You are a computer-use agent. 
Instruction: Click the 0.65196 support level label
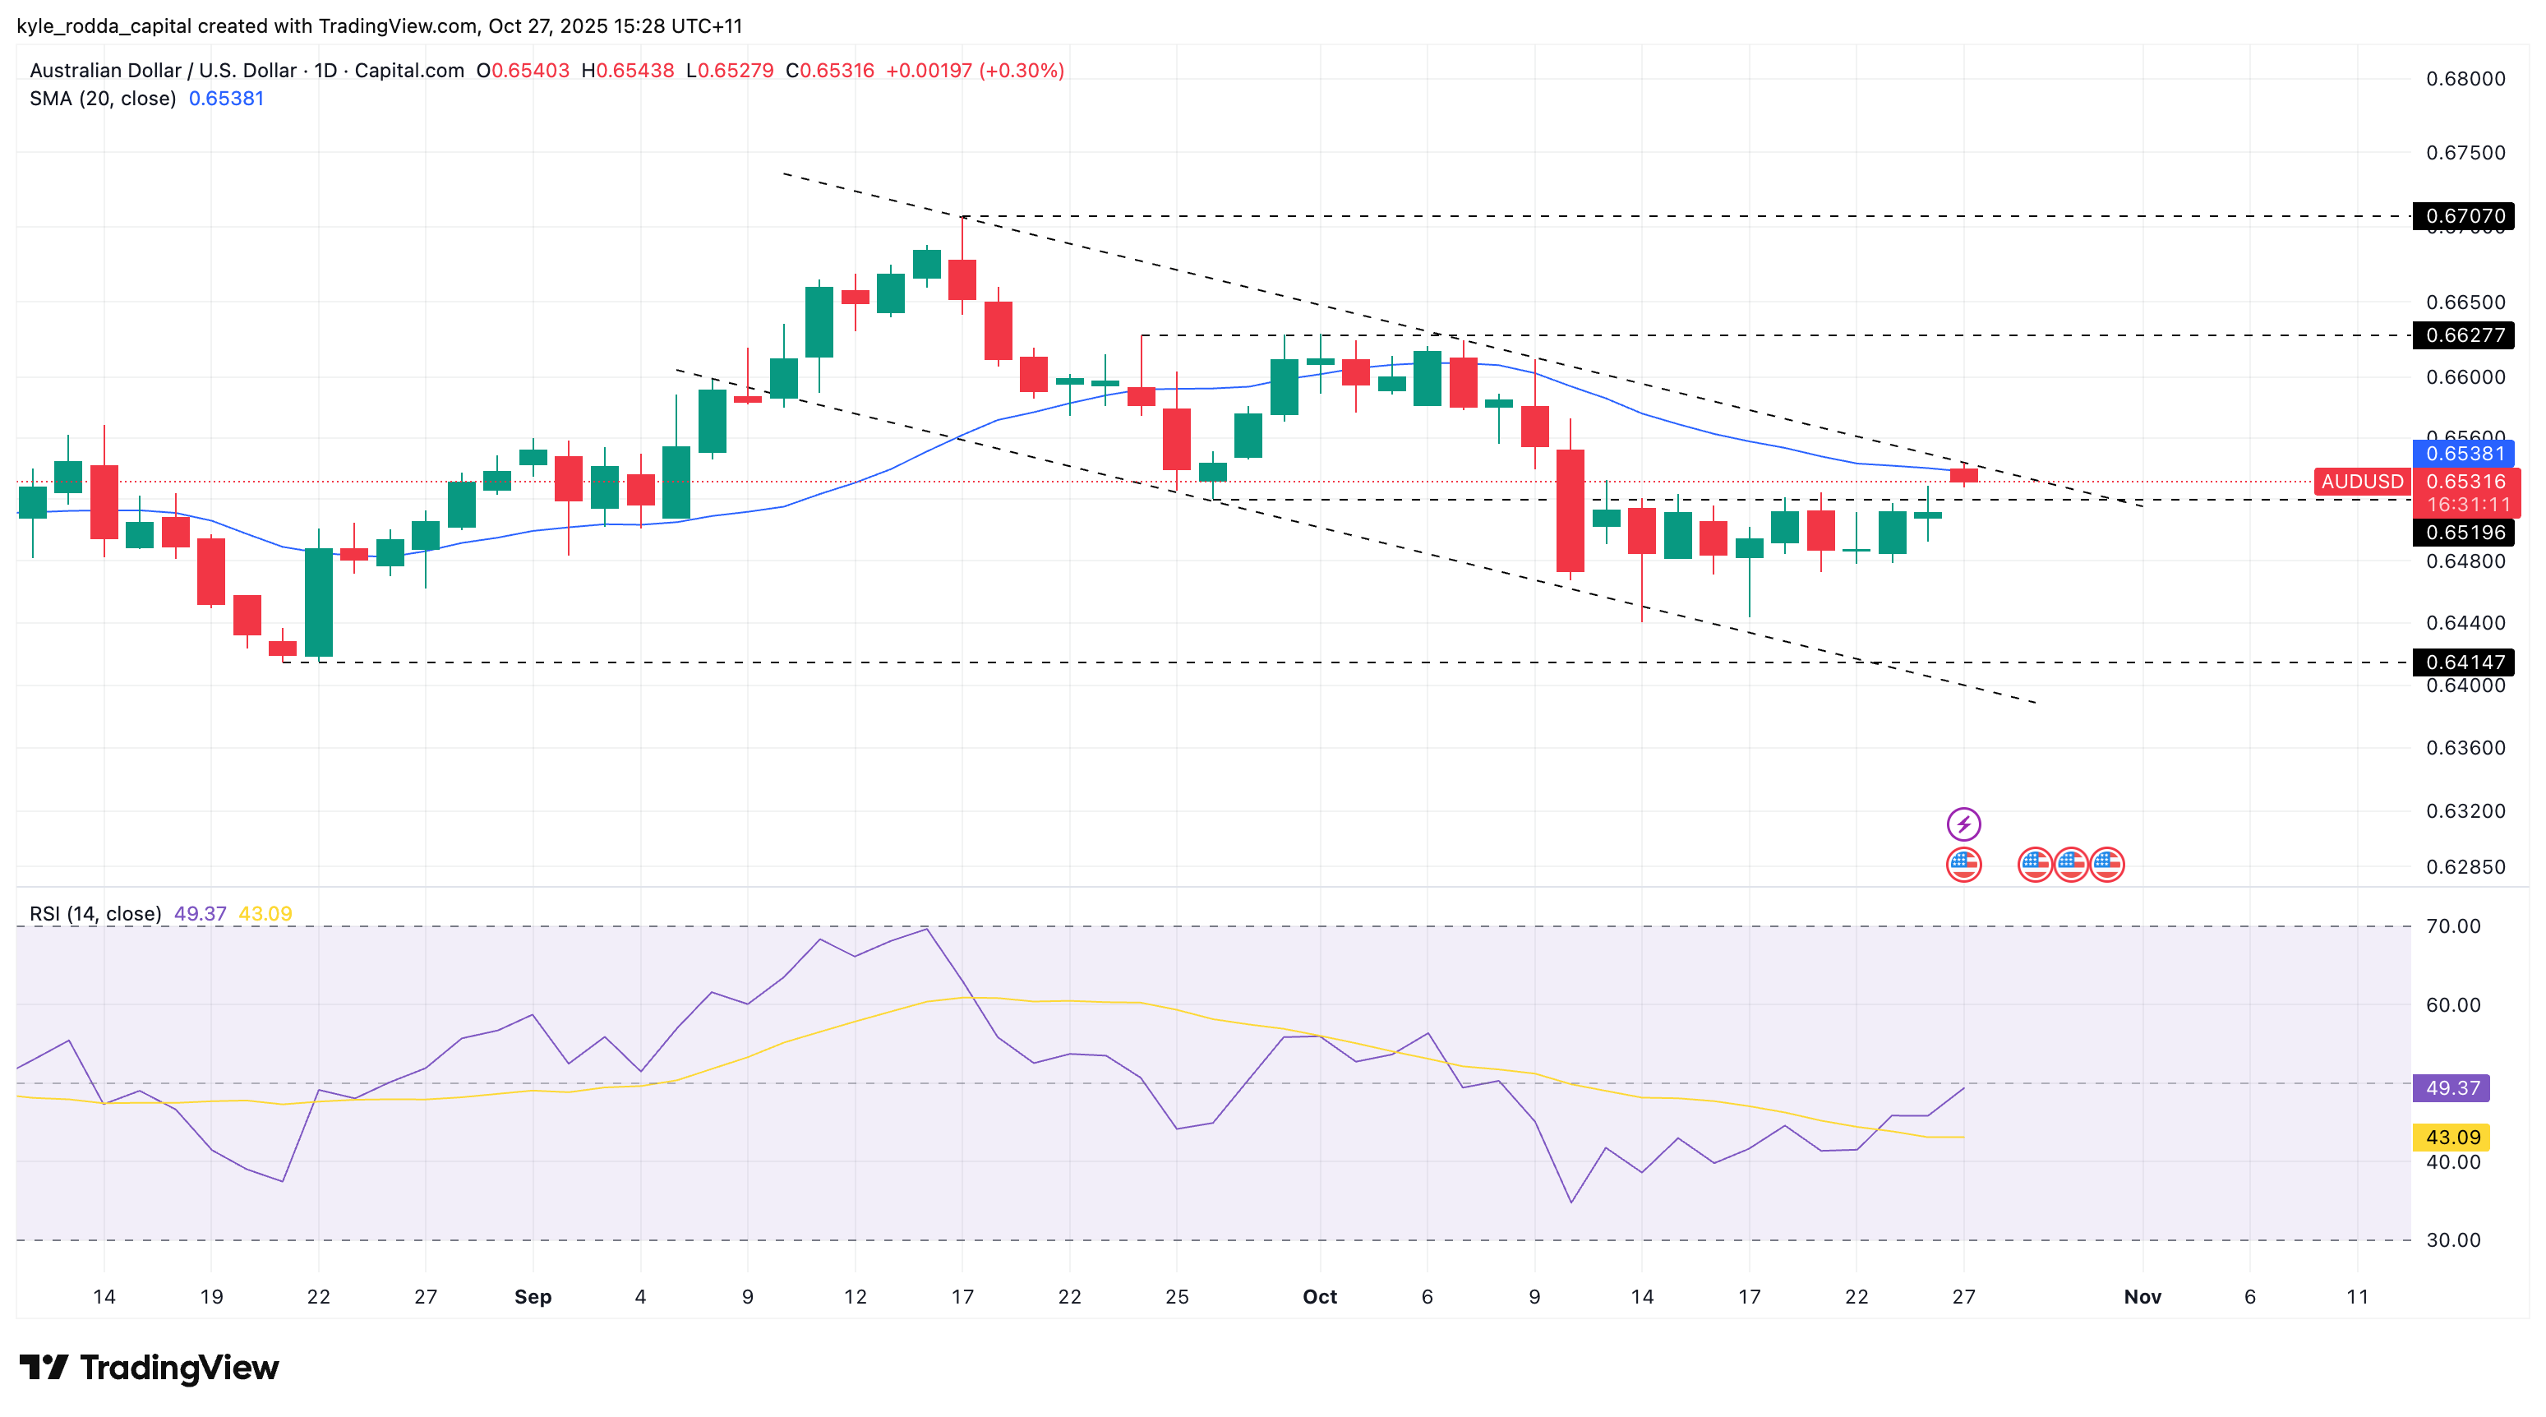[x=2465, y=533]
